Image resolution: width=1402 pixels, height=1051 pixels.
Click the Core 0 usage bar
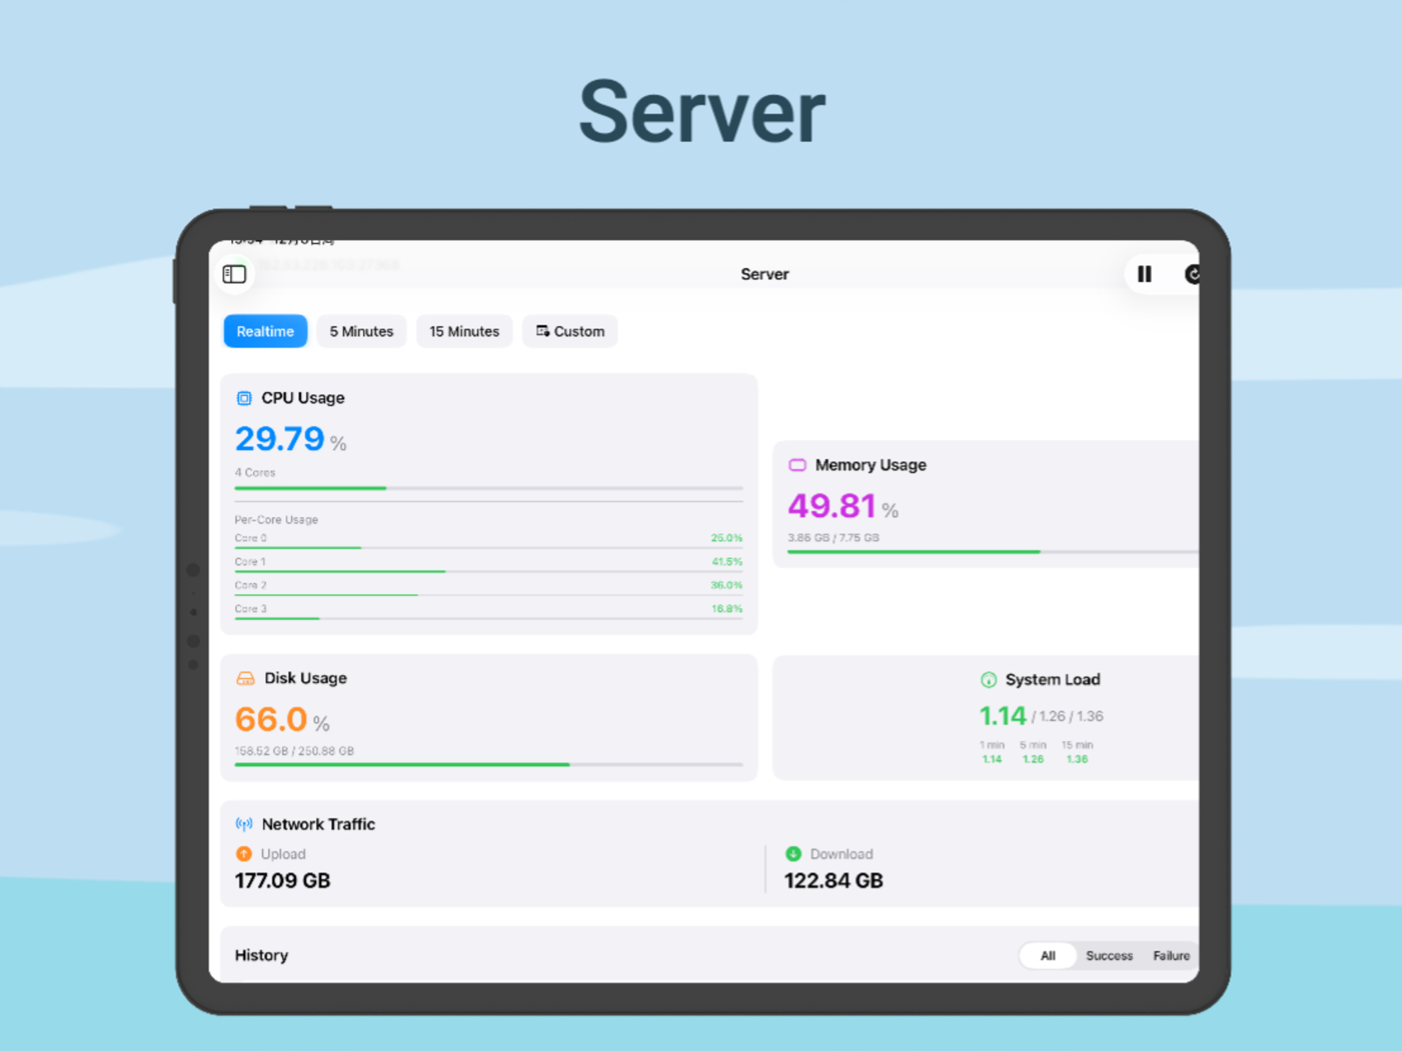tap(489, 548)
